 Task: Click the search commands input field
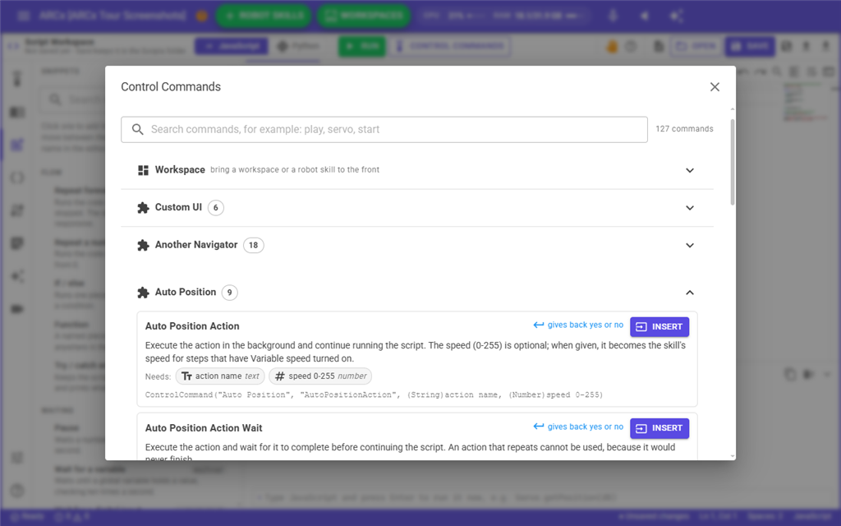384,129
